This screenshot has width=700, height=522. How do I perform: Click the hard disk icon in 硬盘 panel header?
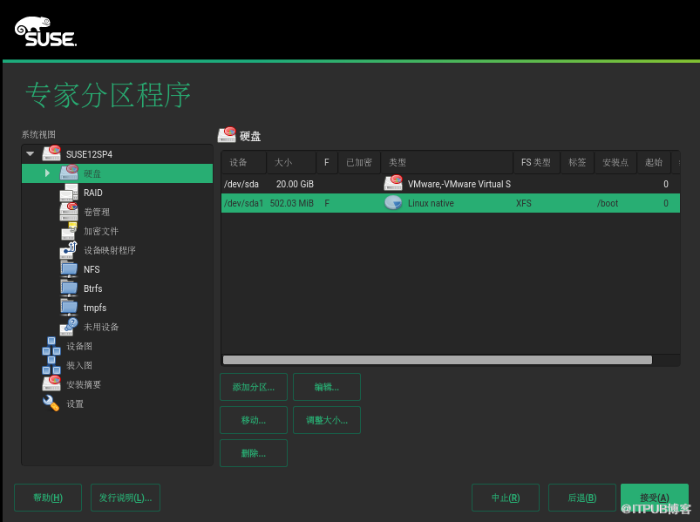pos(227,135)
